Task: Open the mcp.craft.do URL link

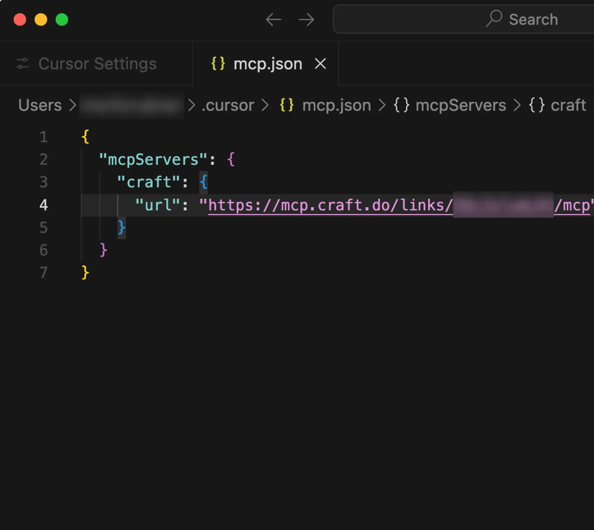Action: [325, 205]
